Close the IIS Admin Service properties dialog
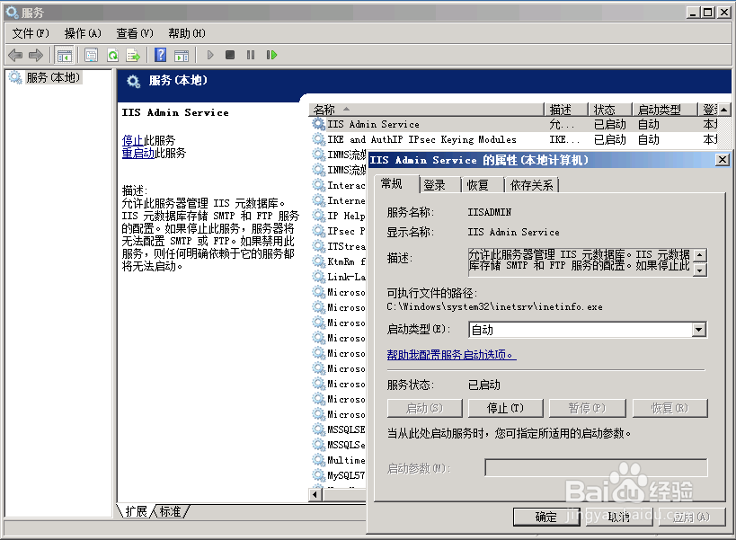This screenshot has height=540, width=736. tap(723, 160)
